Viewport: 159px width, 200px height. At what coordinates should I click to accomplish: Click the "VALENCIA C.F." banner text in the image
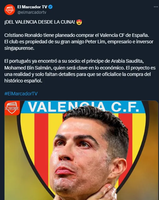(83, 107)
